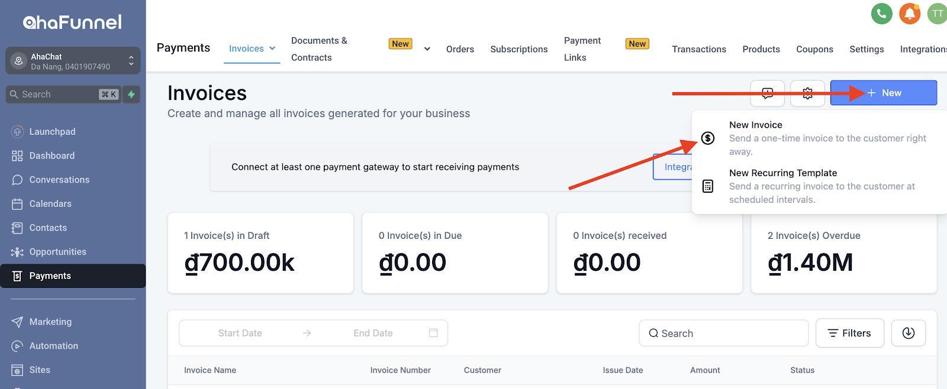Open the Filters button
Viewport: 947px width, 389px height.
coord(850,333)
